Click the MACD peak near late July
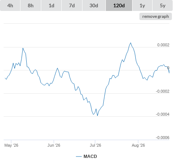 (131, 43)
